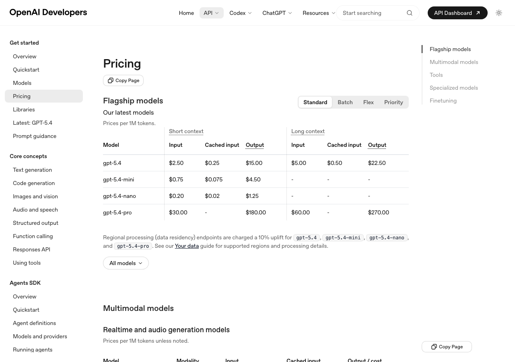
Task: Expand the All models dropdown
Action: [x=126, y=263]
